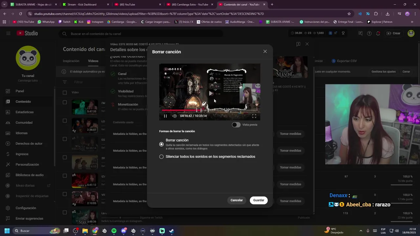Open the comments feedback icon in header
Screen dimensions: 420x236
coord(360,33)
